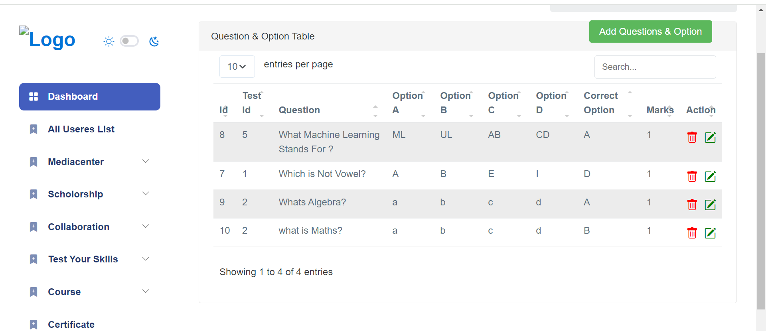Screen dimensions: 766x331
Task: Sort table by Question column
Action: (x=299, y=110)
